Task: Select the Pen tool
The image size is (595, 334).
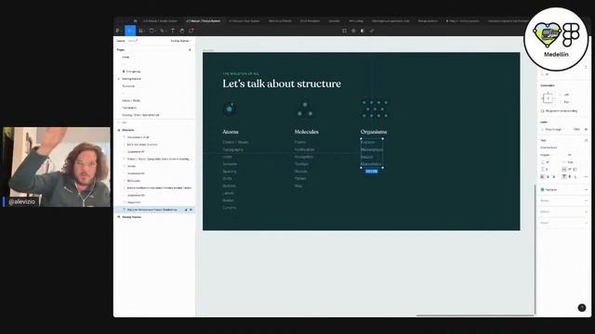Action: pos(163,31)
